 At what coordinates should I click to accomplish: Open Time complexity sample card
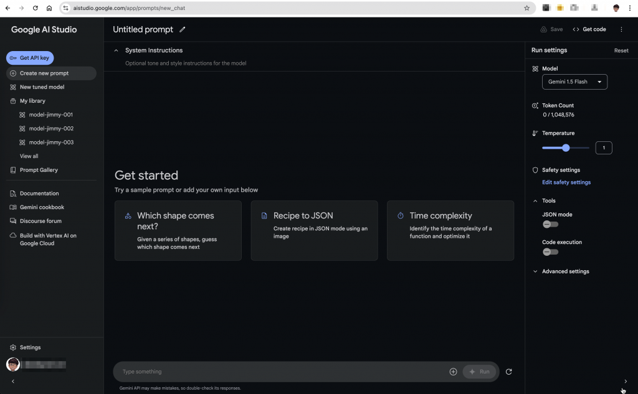(x=450, y=230)
